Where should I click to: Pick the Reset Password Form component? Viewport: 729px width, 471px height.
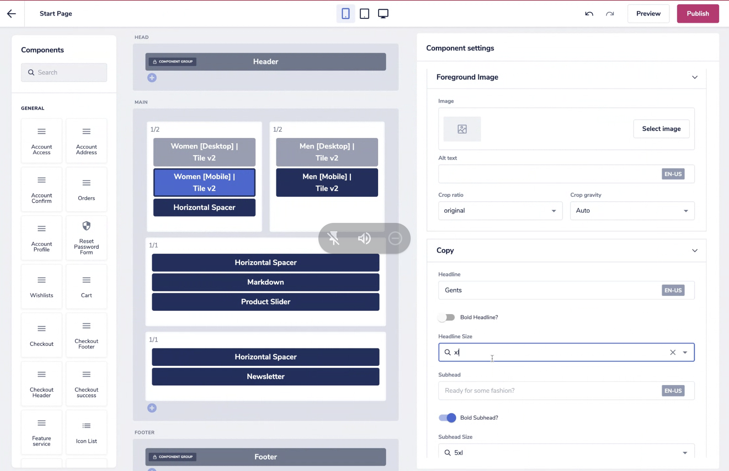[x=86, y=238]
